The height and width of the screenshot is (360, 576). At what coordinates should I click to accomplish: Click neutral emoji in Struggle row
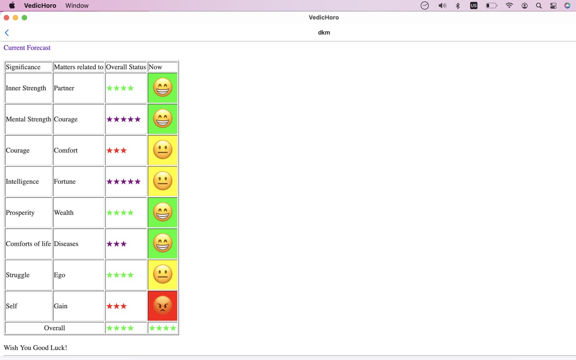(x=163, y=275)
